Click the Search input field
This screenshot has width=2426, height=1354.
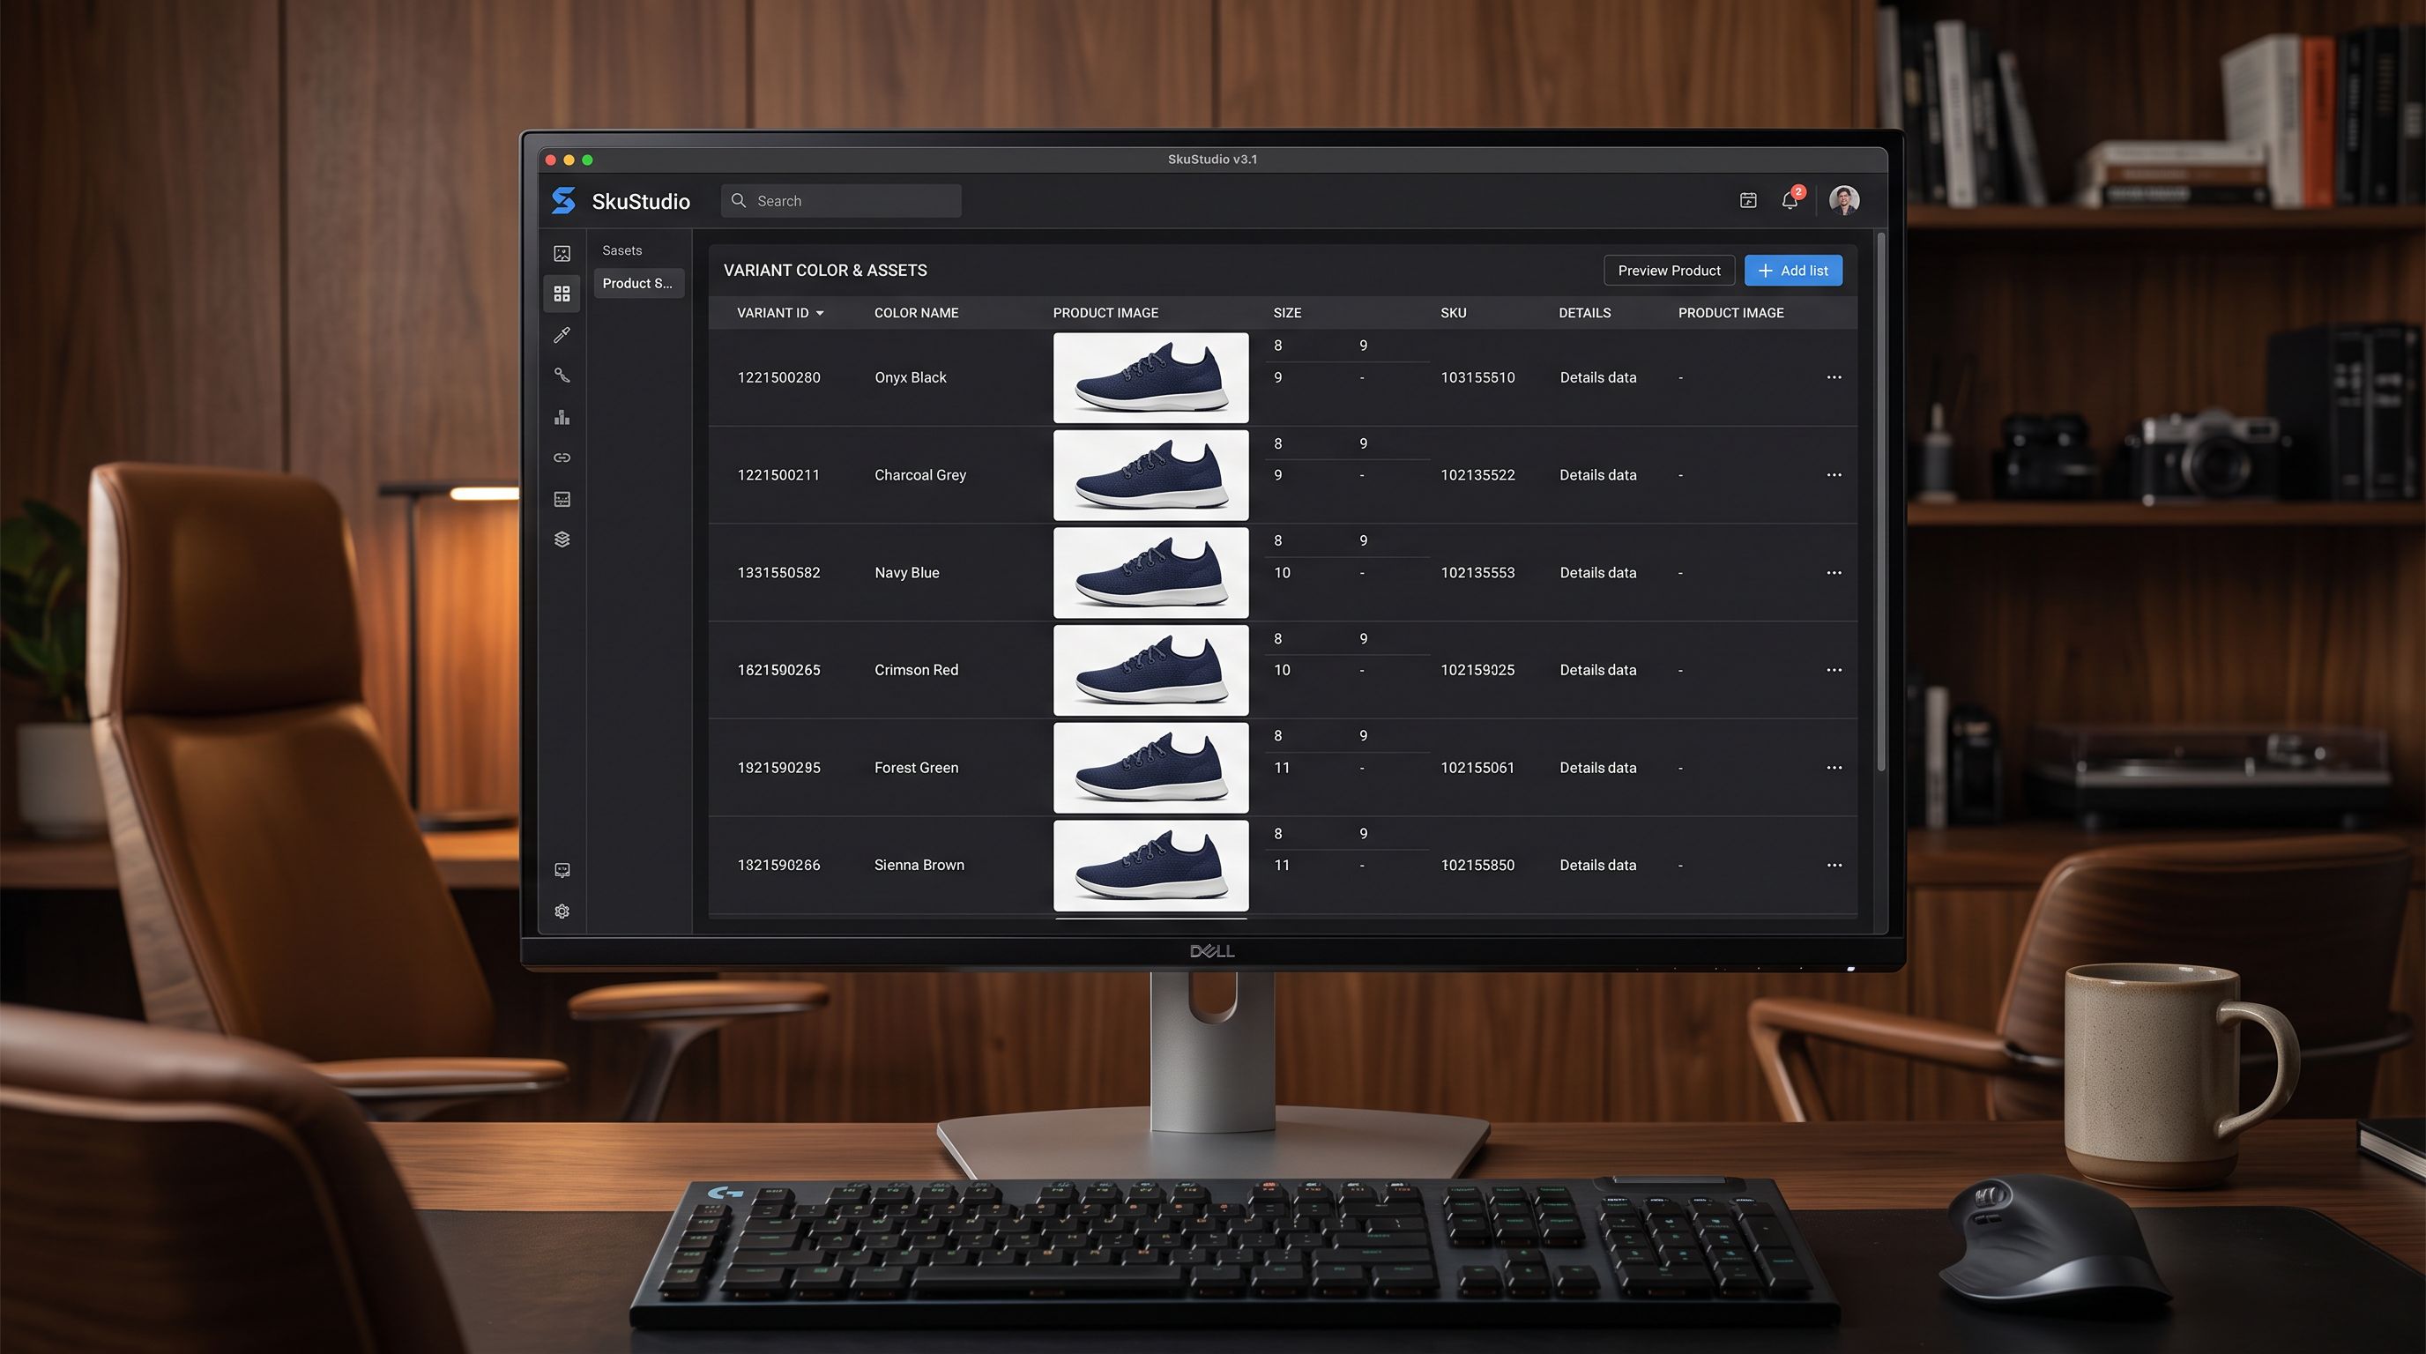pos(841,201)
